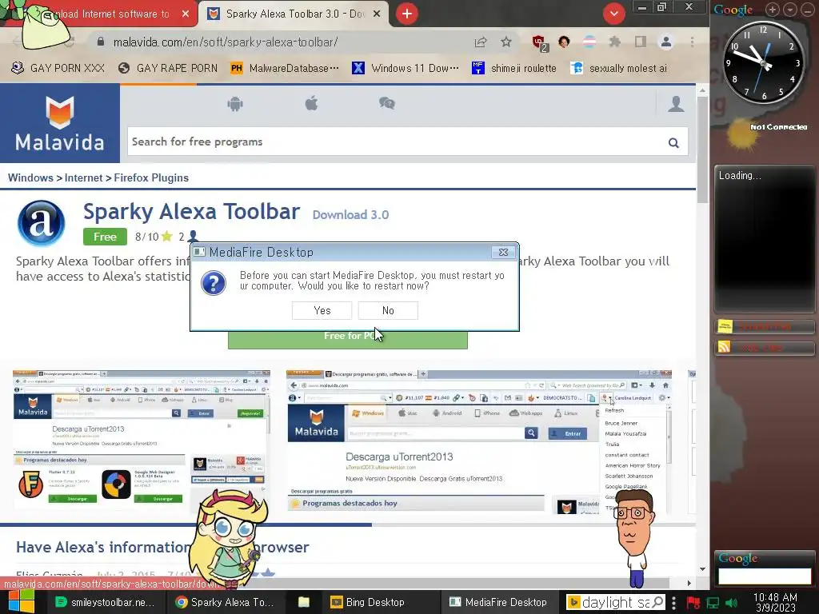Click the Google search box gadget field
The width and height of the screenshot is (819, 614).
tap(765, 576)
